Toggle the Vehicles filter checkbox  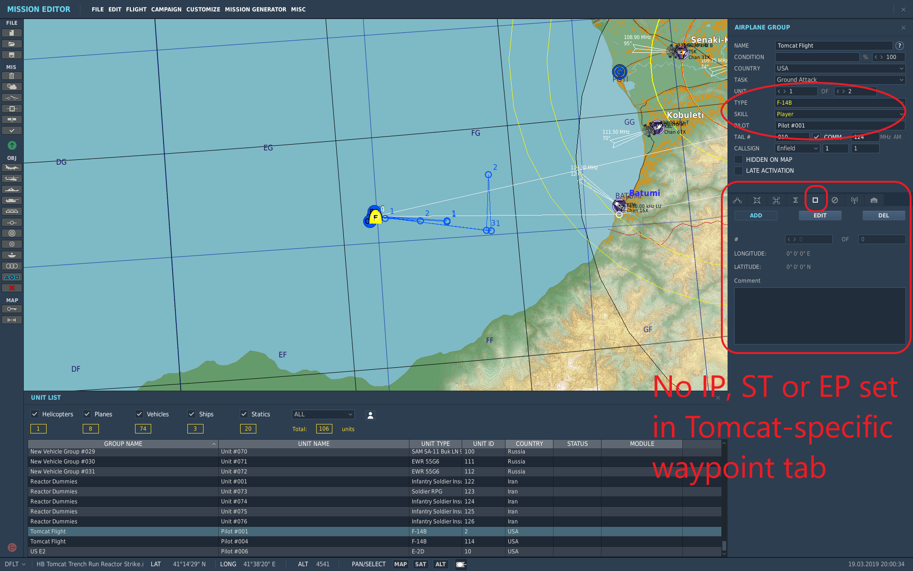pyautogui.click(x=139, y=414)
